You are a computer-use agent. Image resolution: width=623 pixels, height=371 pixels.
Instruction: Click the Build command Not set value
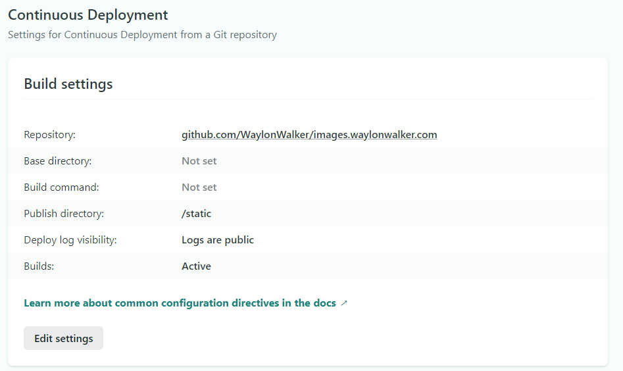click(x=199, y=187)
